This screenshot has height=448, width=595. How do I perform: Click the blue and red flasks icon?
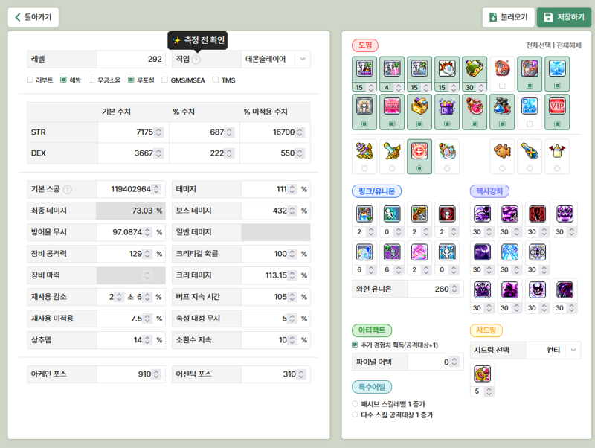(502, 106)
